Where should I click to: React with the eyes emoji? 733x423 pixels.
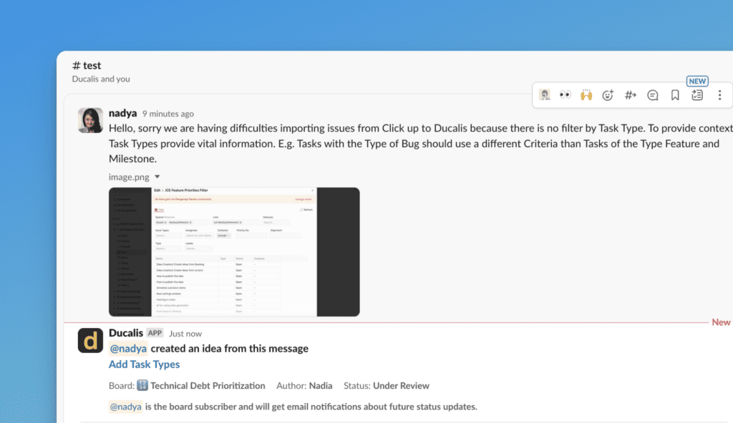point(565,95)
